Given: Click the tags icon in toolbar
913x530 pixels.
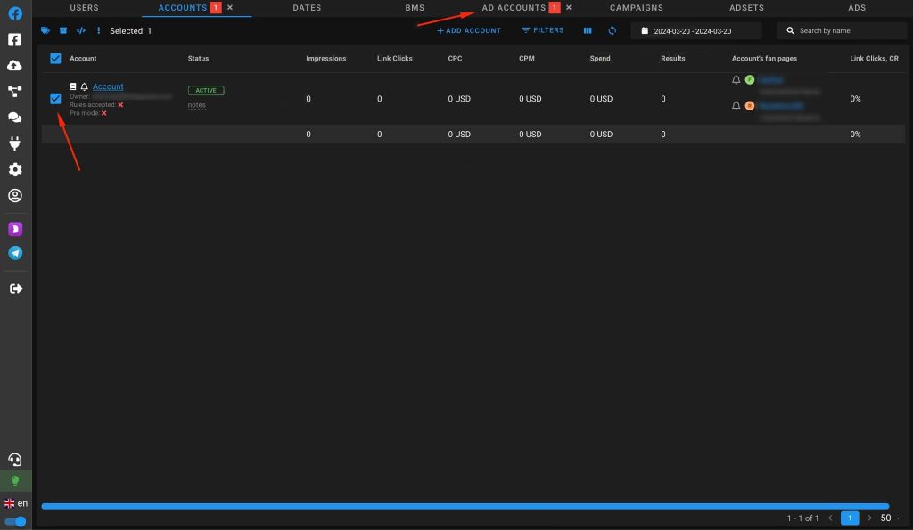Looking at the screenshot, I should point(45,30).
